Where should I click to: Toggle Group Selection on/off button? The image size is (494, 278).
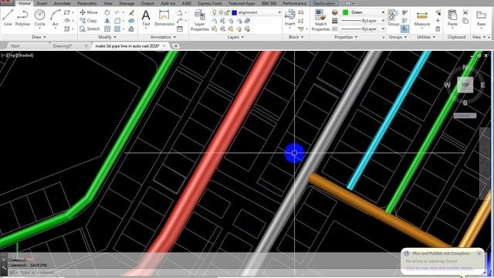click(404, 29)
